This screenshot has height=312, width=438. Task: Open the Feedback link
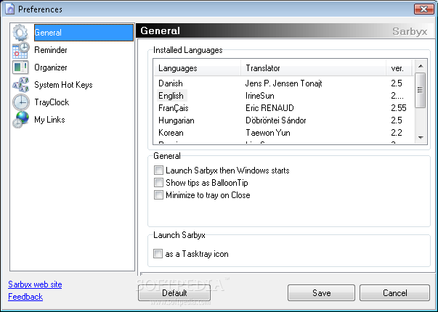25,297
